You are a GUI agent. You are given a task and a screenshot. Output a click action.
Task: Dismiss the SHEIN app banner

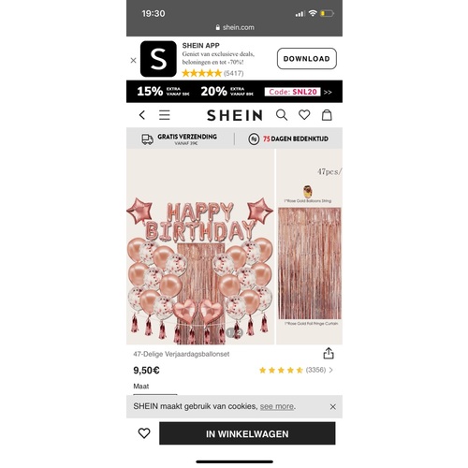coord(133,60)
